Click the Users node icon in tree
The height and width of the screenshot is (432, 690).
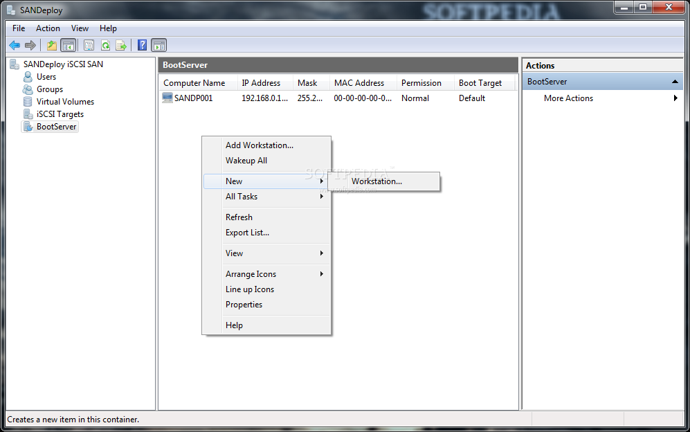28,77
